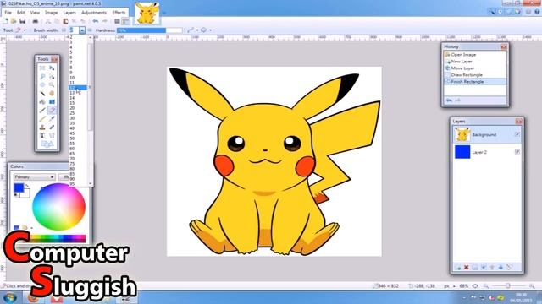Open the antialiasing mode dropdown

pyautogui.click(x=192, y=30)
